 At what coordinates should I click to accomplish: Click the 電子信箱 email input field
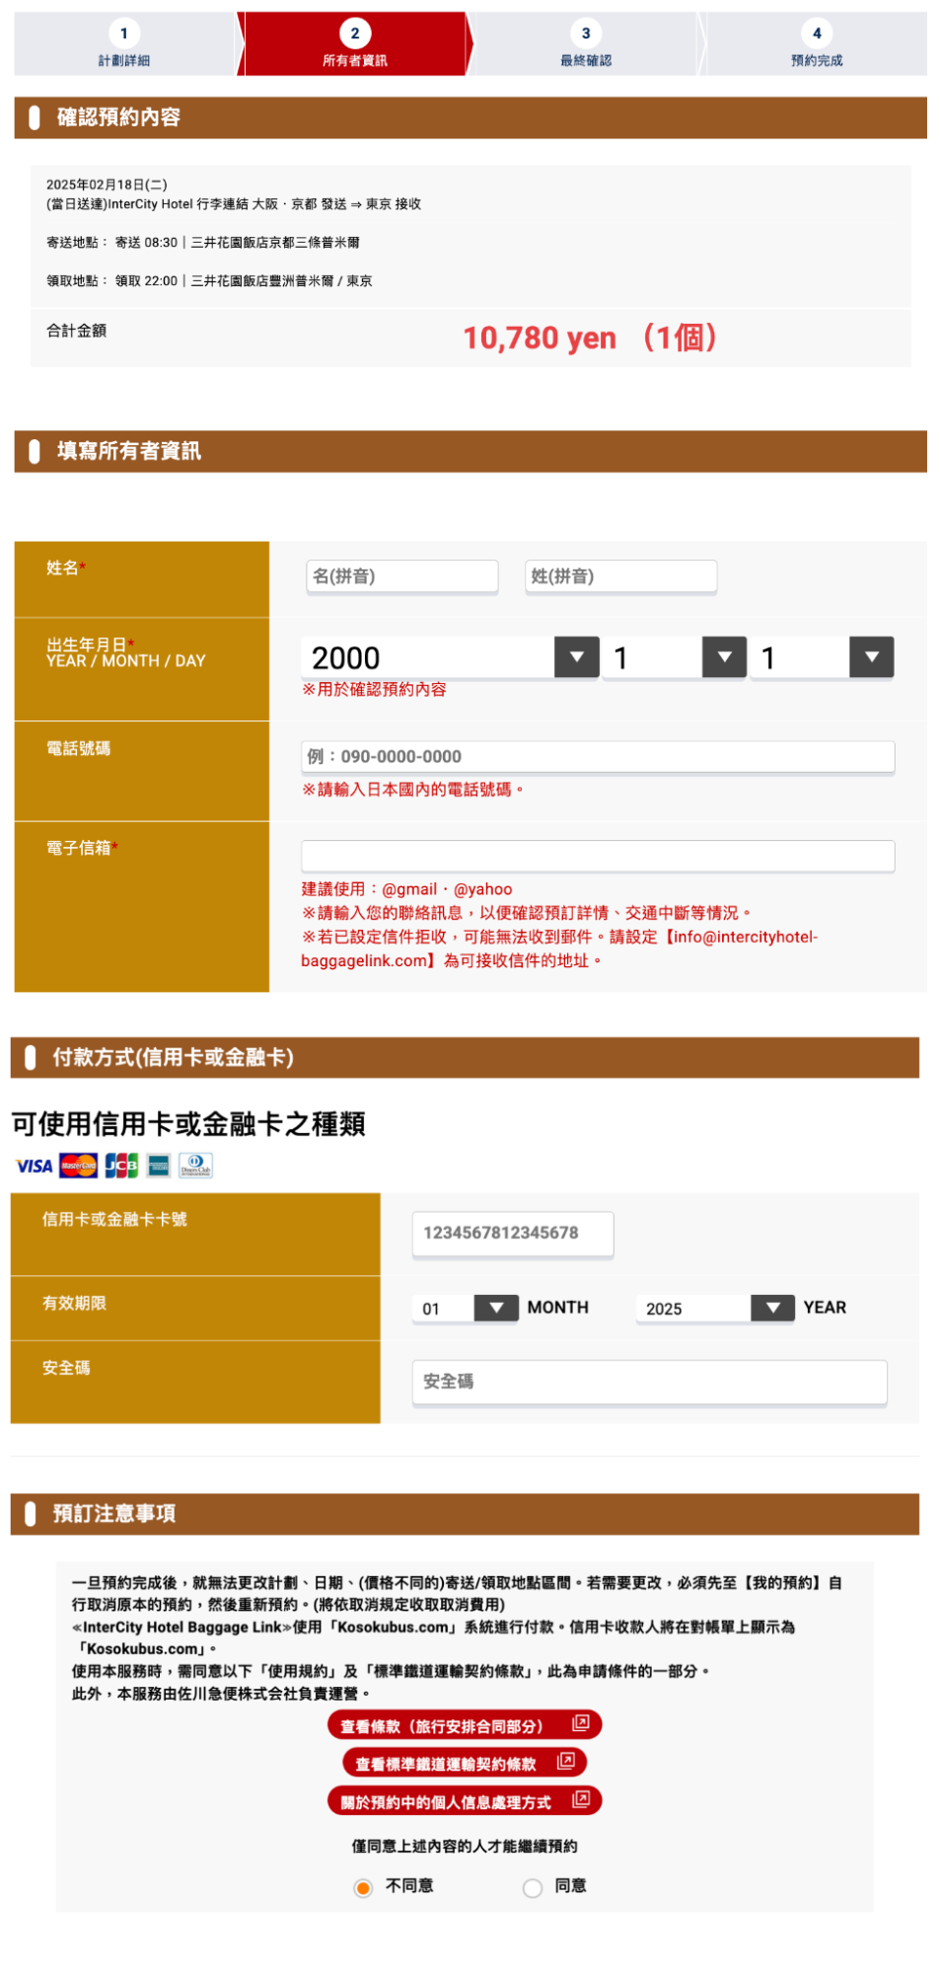598,856
